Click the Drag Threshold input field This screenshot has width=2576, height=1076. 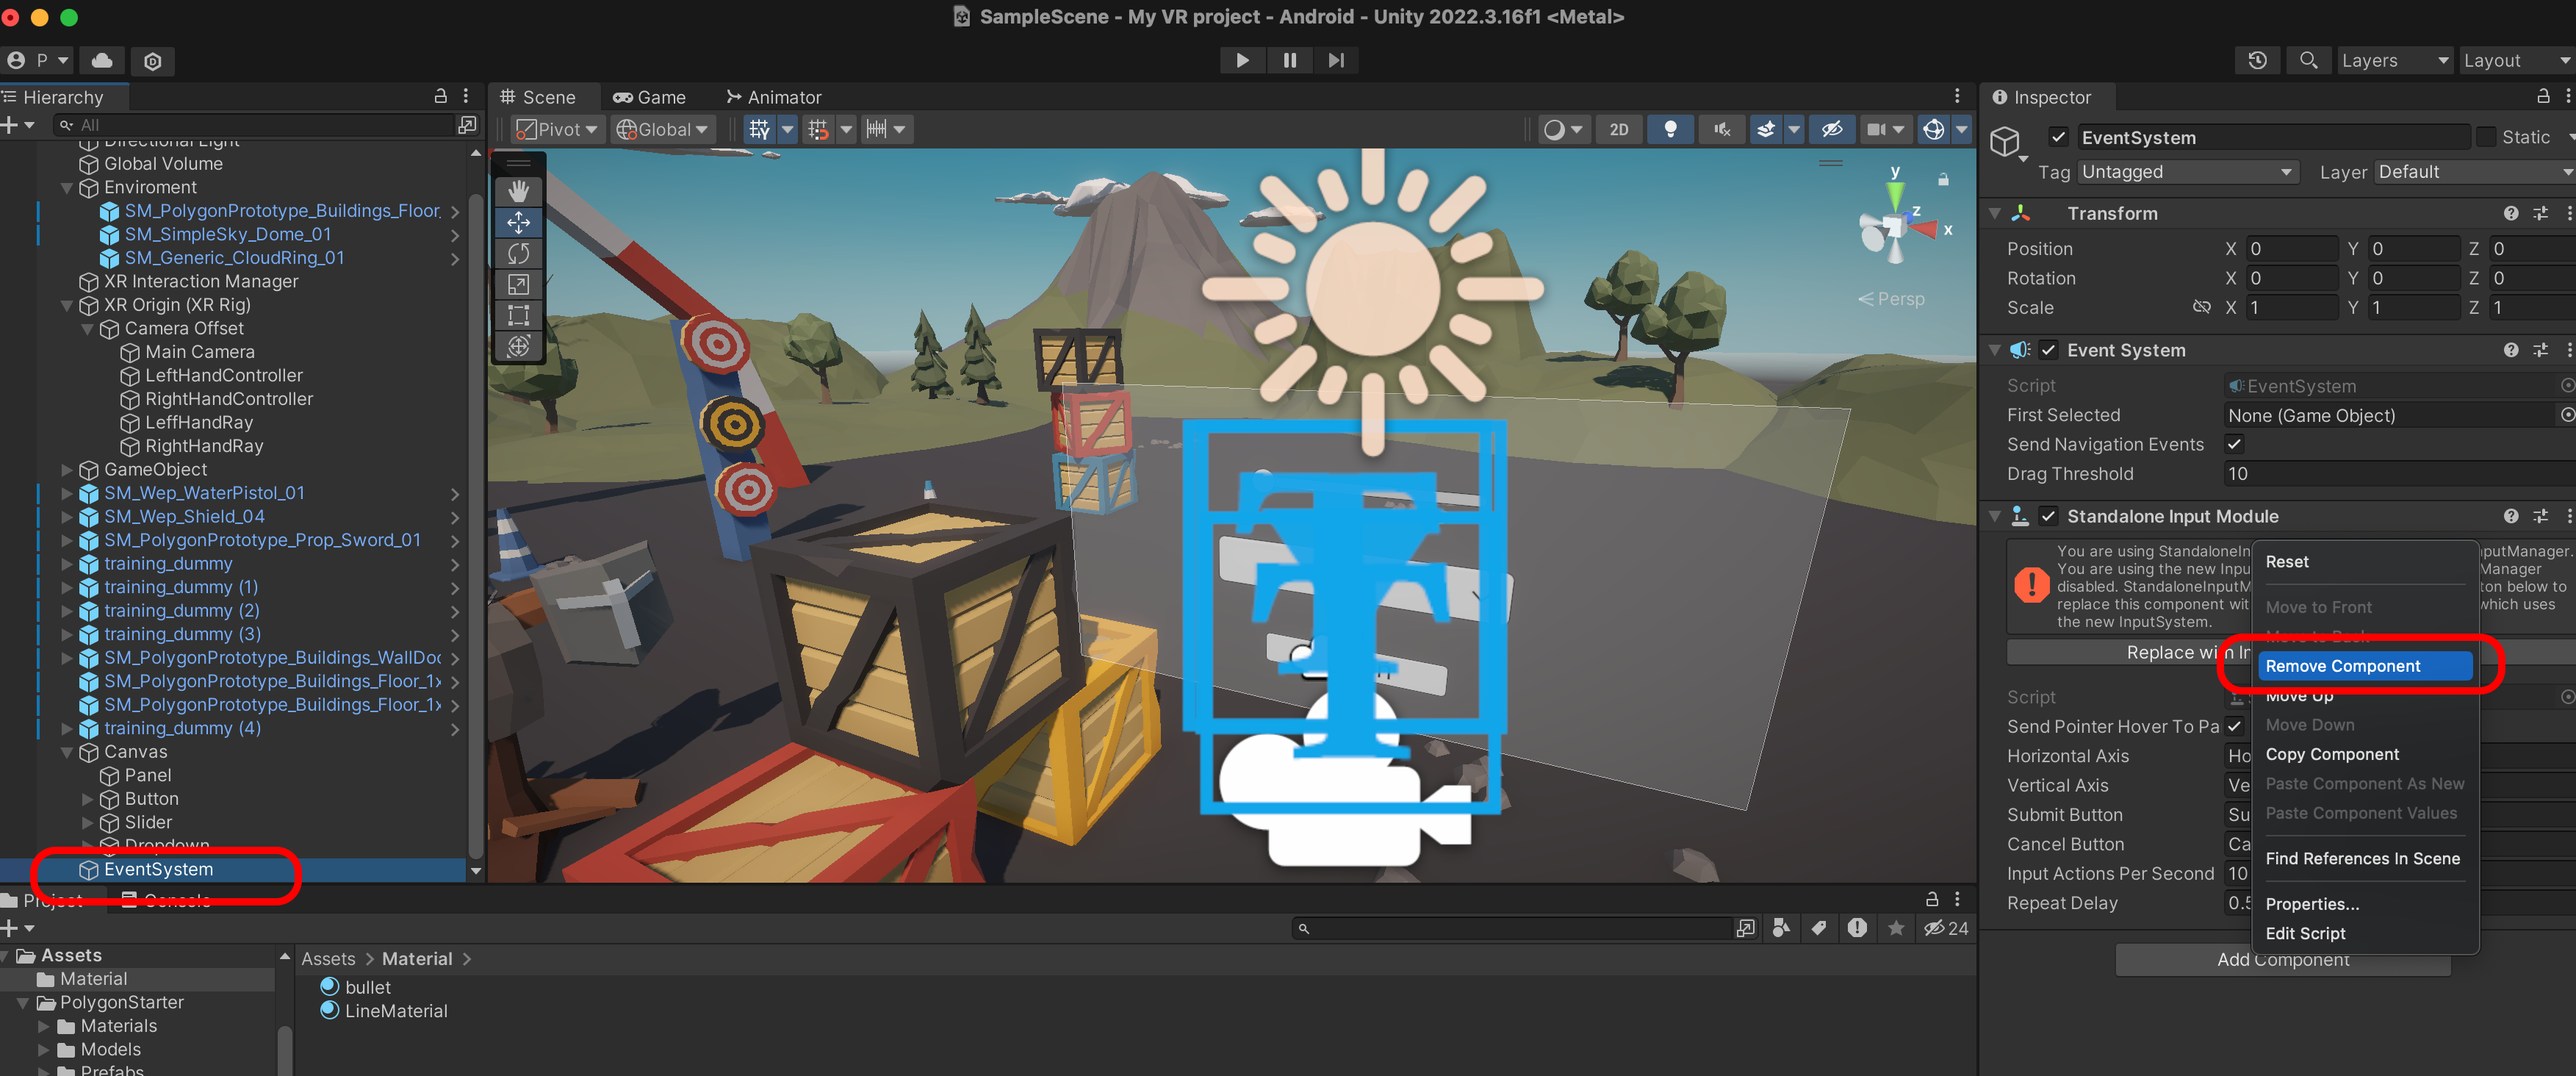[x=2390, y=474]
